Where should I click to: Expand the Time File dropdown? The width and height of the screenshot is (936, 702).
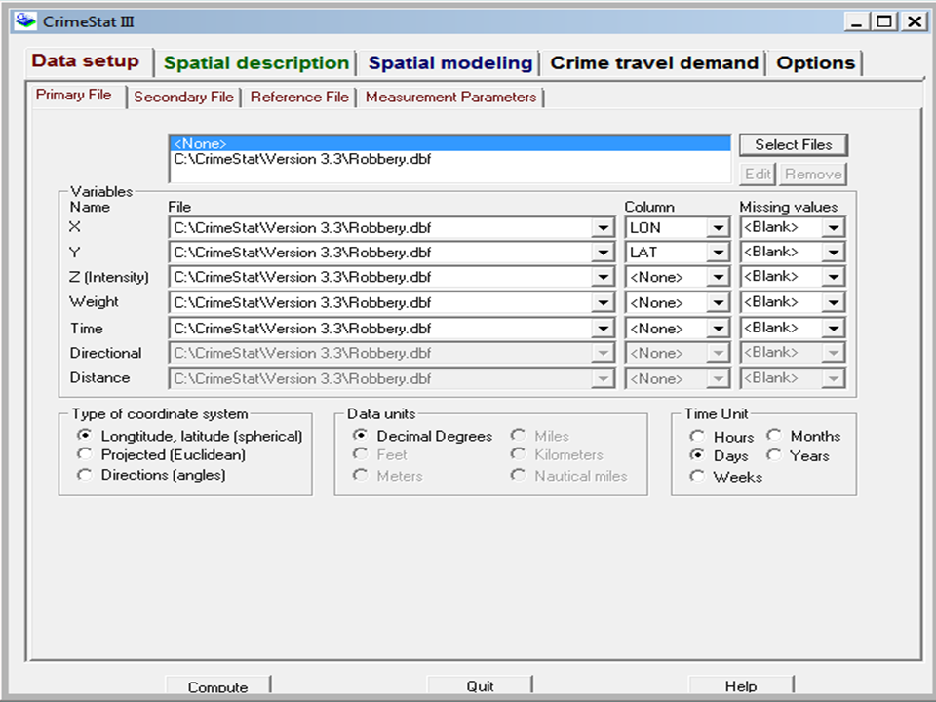click(603, 329)
